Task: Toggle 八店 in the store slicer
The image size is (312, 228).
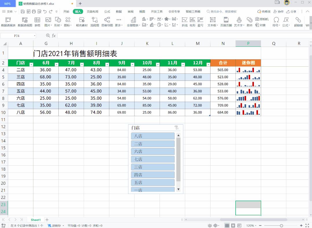Action: (x=153, y=136)
